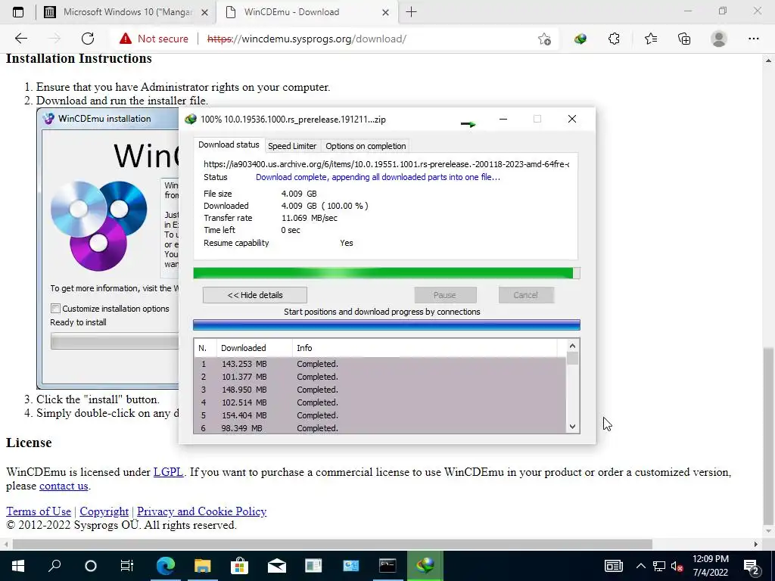Select the WinCDEmu - Download tab

(x=306, y=12)
